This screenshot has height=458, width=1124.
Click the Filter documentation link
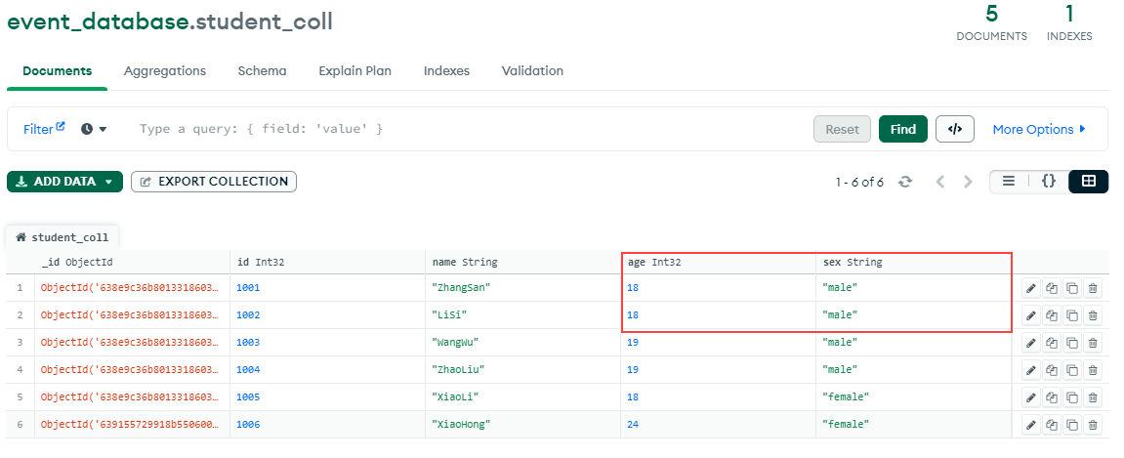click(44, 129)
